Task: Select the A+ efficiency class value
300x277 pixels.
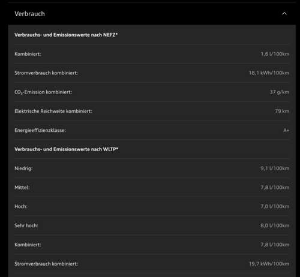Action: point(286,130)
